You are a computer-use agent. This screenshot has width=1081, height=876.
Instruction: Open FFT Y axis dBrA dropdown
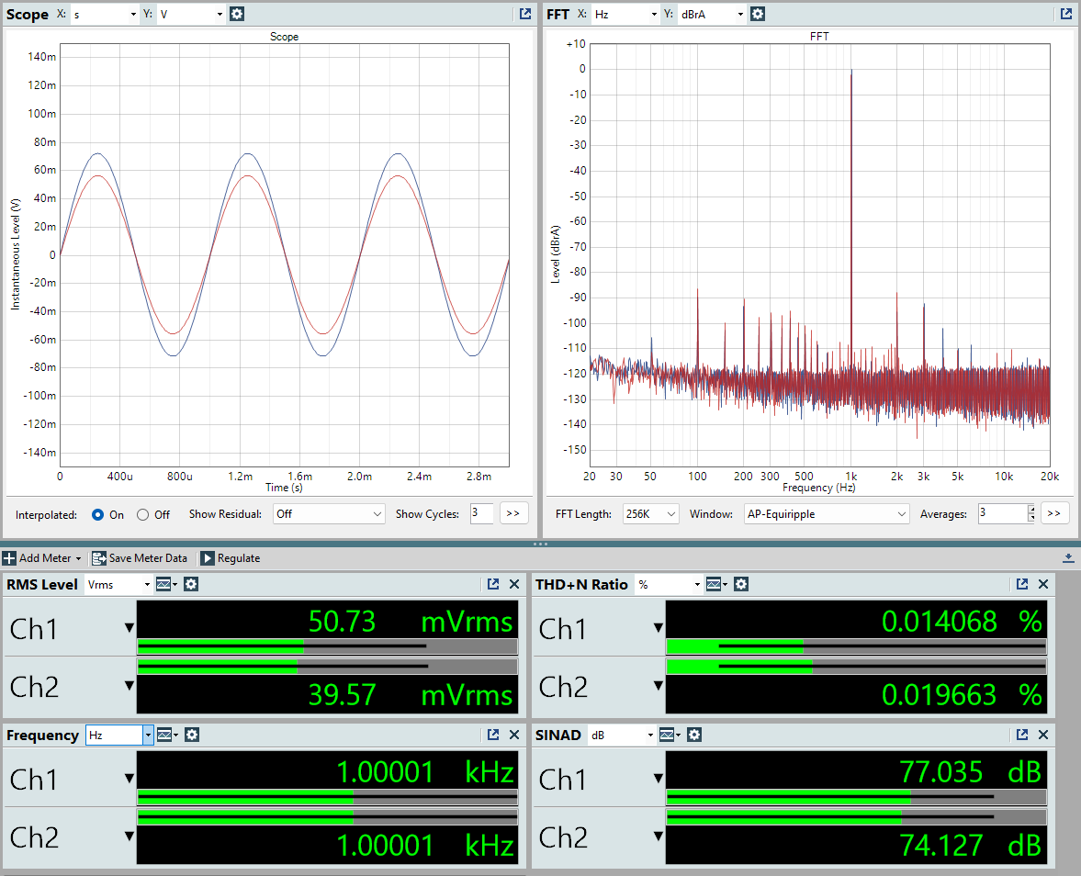pos(712,14)
